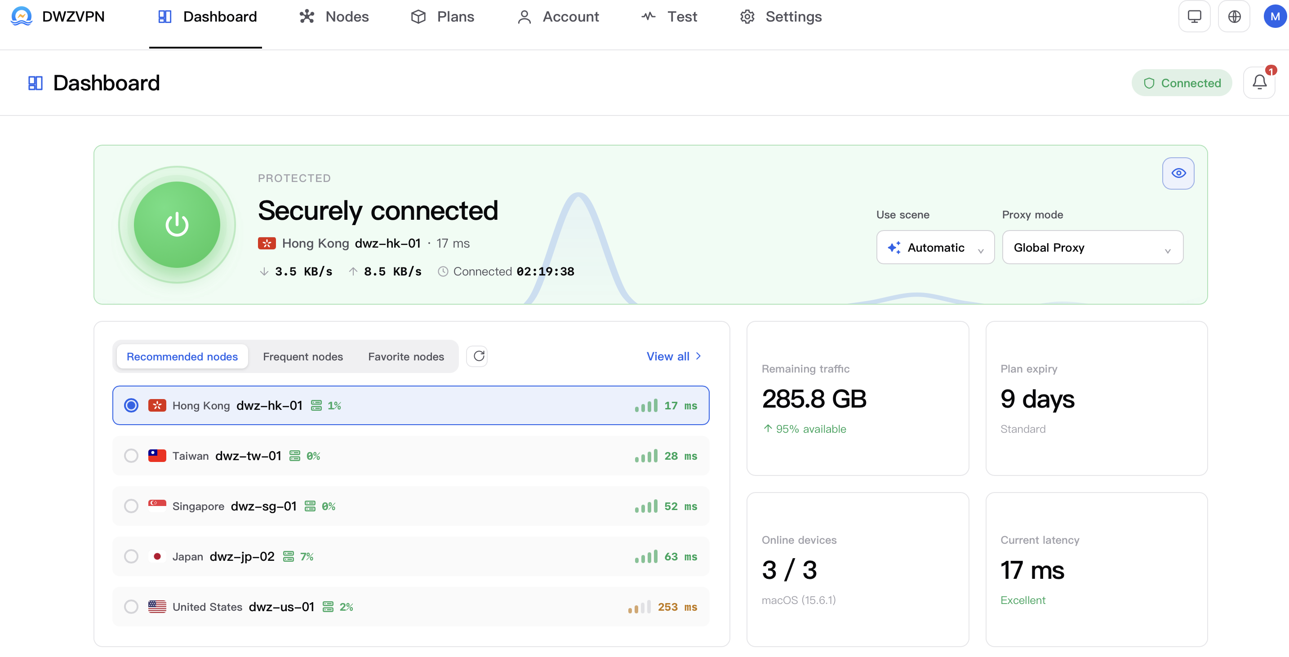Click the server load icon for dwz-jp-02
This screenshot has width=1289, height=657.
[x=288, y=556]
